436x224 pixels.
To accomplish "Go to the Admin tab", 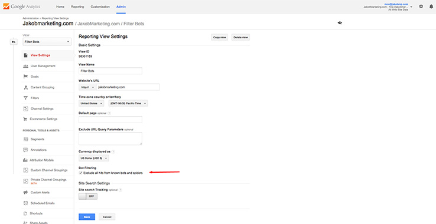I will coord(121,6).
